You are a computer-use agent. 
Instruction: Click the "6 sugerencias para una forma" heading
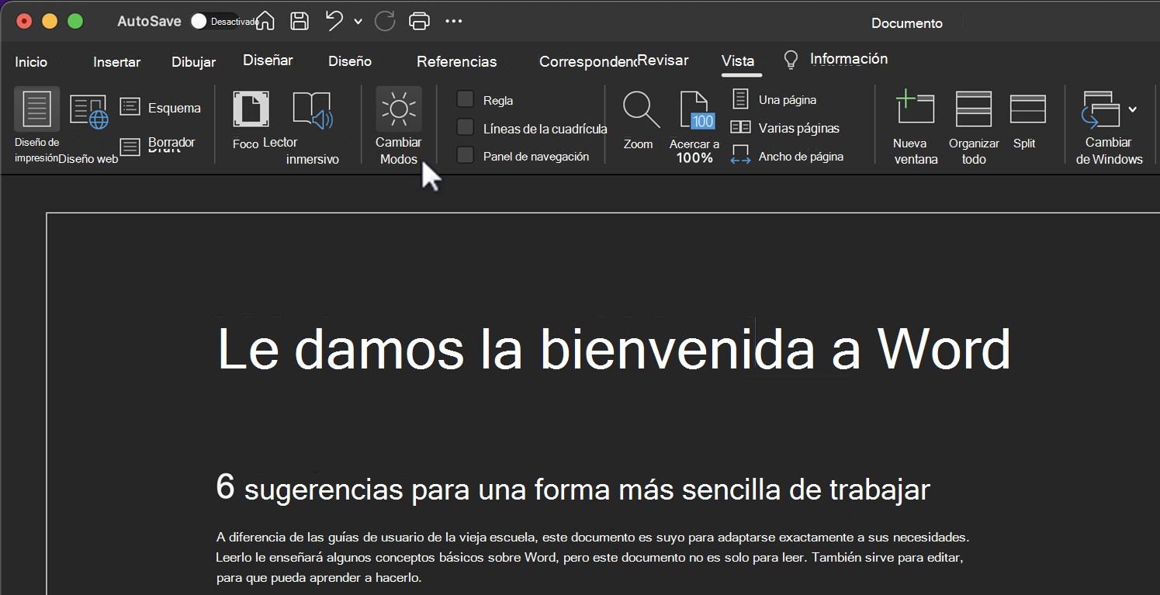(573, 489)
